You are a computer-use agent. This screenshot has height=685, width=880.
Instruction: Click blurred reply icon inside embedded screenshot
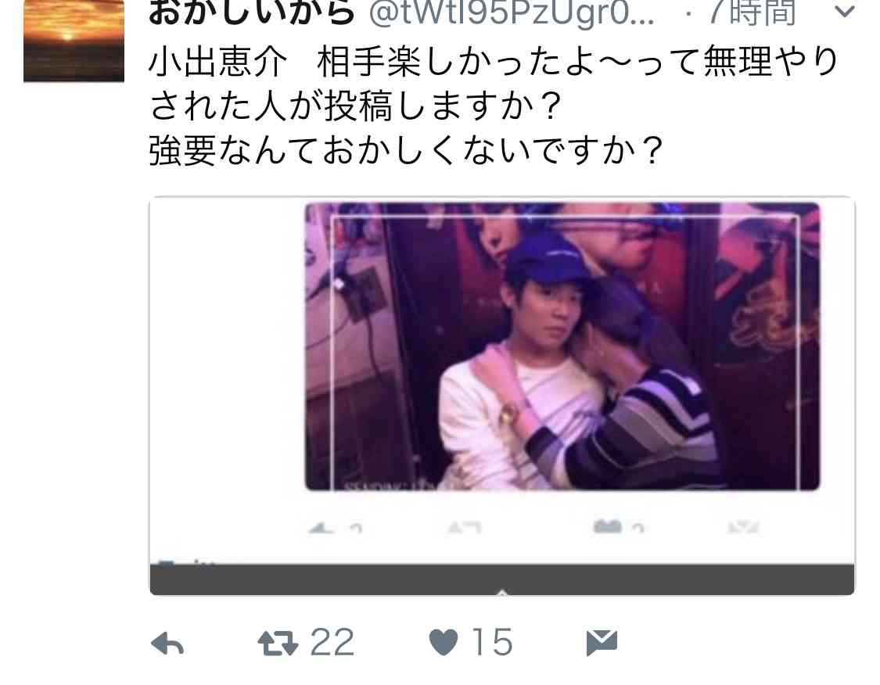tap(321, 527)
